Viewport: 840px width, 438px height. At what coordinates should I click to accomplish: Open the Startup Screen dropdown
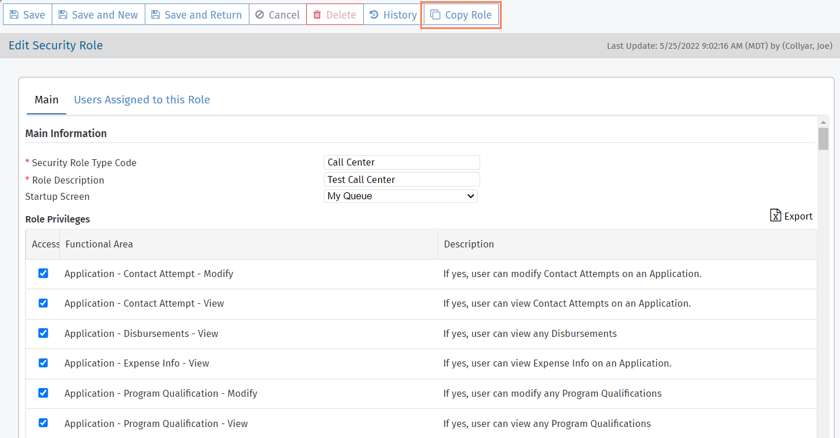tap(401, 196)
